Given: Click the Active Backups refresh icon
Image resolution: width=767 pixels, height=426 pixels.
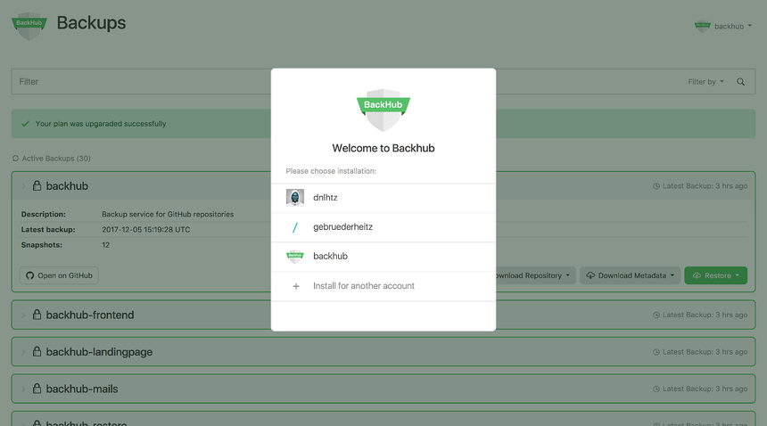Looking at the screenshot, I should 16,159.
